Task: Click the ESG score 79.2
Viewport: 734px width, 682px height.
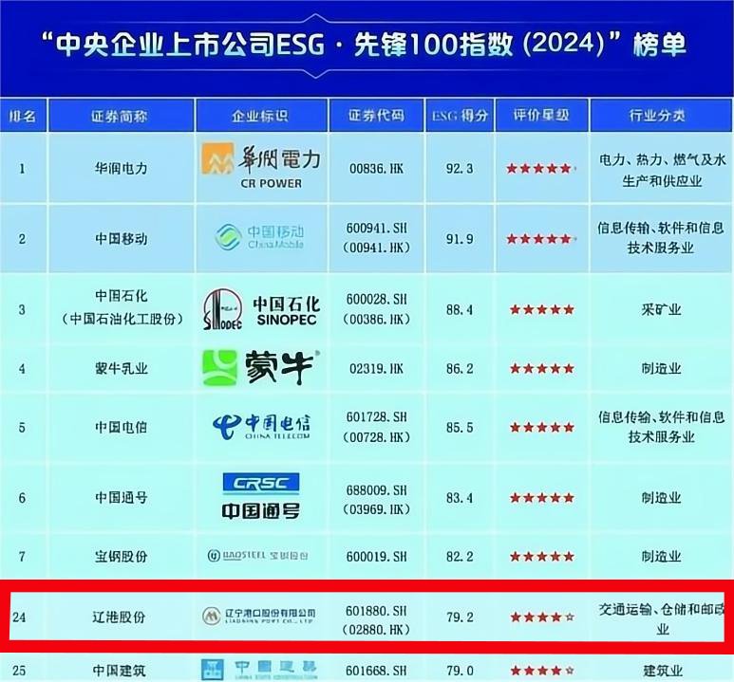Action: point(460,617)
